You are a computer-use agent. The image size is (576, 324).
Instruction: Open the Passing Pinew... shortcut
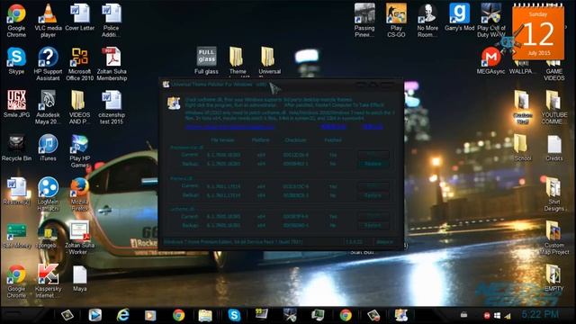click(364, 20)
